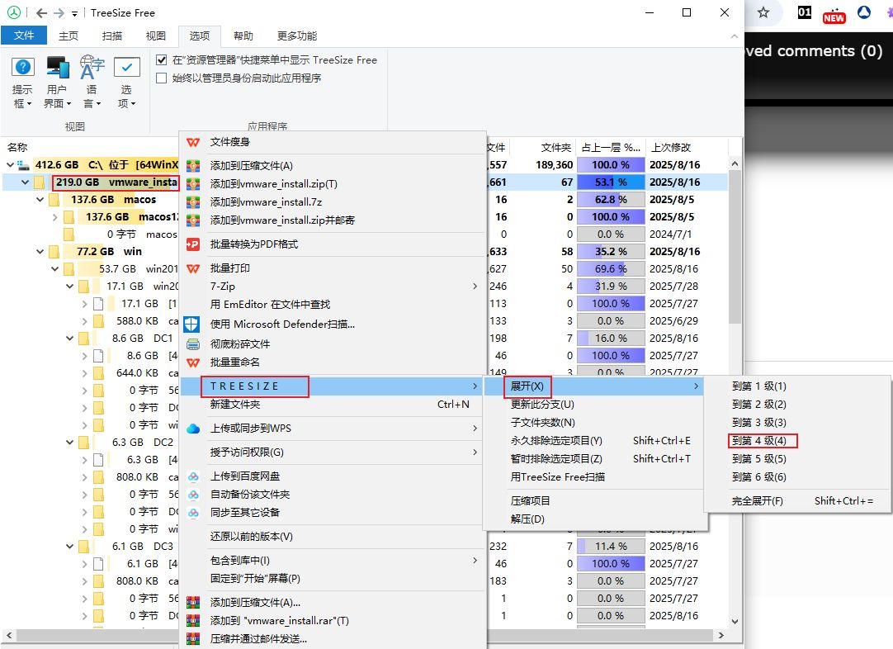Switch to the 扫描 tab
The width and height of the screenshot is (893, 649).
click(112, 36)
